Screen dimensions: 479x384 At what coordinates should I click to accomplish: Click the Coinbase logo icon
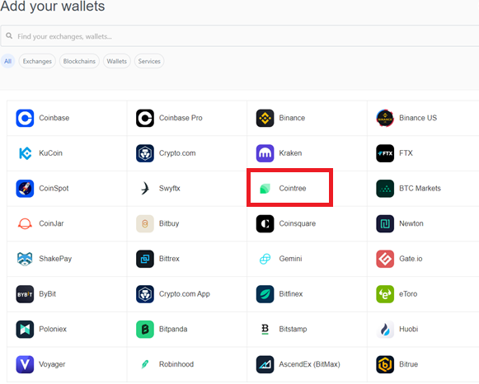(x=25, y=118)
